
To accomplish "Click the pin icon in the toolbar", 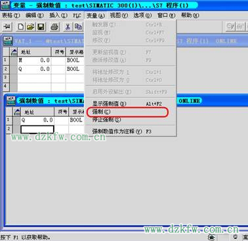I will [x=7, y=27].
